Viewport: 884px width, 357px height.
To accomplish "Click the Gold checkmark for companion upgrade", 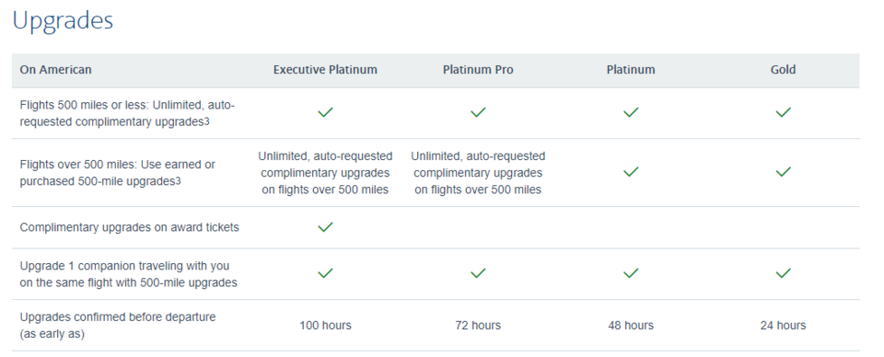I will 783,273.
